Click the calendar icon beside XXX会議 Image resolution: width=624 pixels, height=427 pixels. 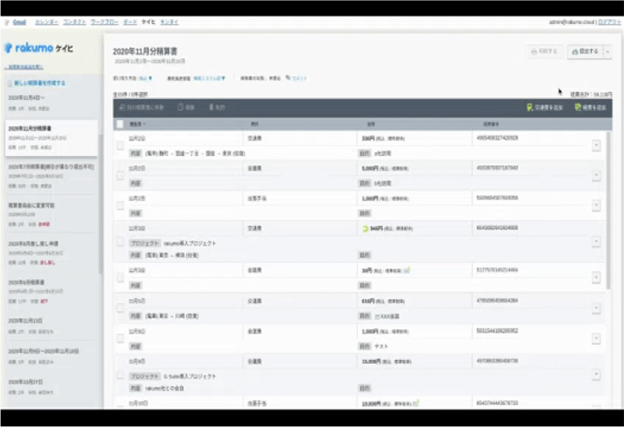pos(378,316)
